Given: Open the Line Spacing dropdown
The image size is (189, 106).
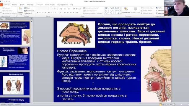Looking at the screenshot, I should pyautogui.click(x=80, y=9).
